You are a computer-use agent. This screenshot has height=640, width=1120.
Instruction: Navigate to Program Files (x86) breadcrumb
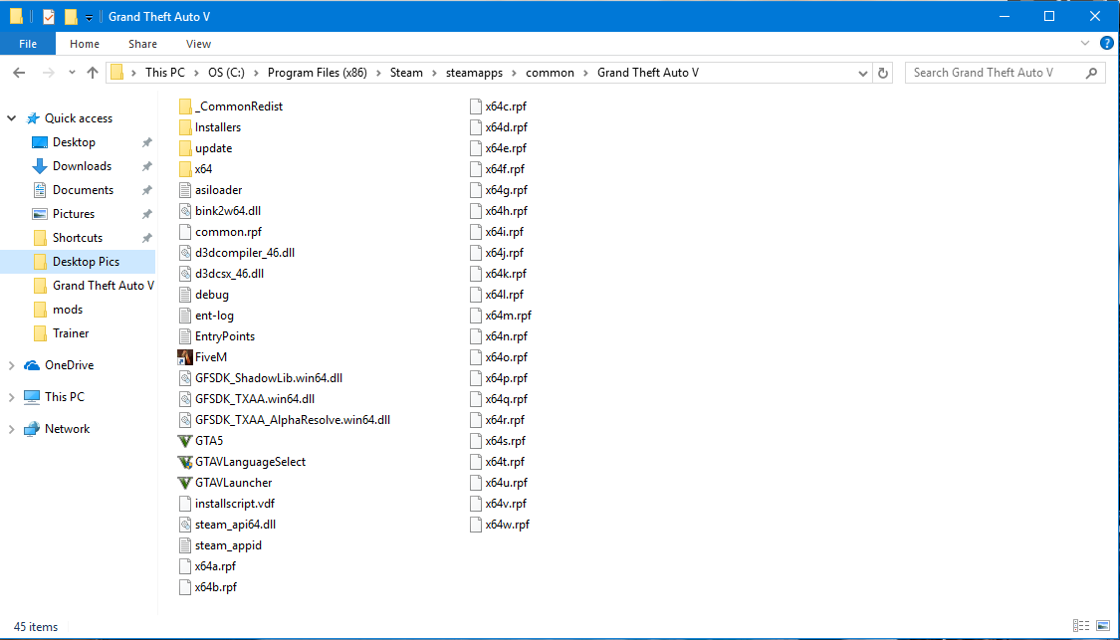[x=318, y=73]
